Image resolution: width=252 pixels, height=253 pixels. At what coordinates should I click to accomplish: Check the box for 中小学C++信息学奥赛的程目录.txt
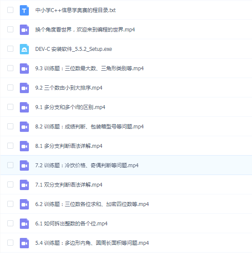coord(10,10)
